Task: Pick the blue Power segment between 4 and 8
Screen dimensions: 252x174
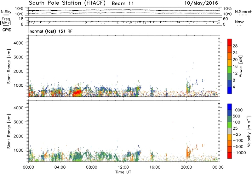Action: pyautogui.click(x=230, y=83)
